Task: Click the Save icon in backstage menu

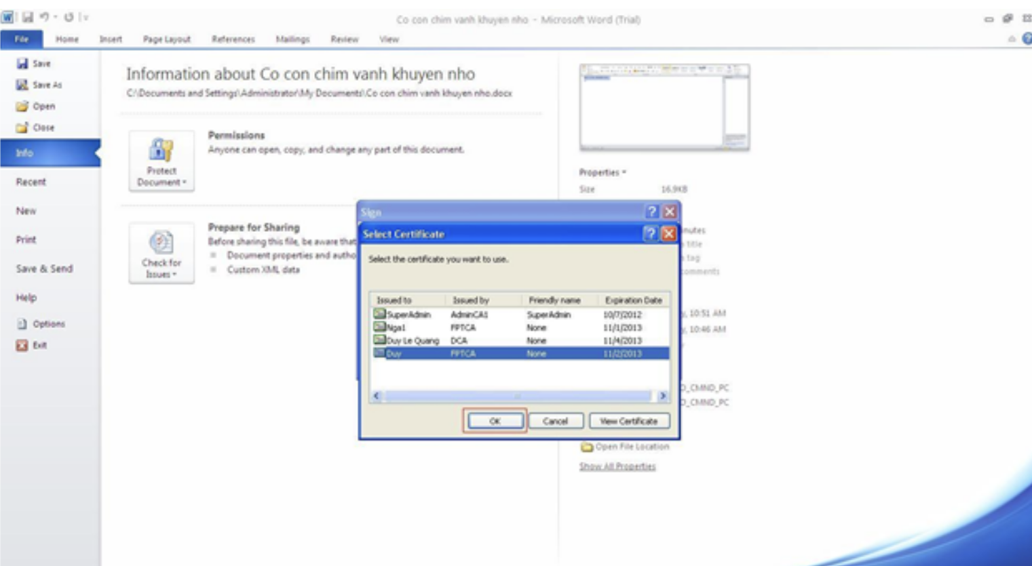Action: (22, 64)
